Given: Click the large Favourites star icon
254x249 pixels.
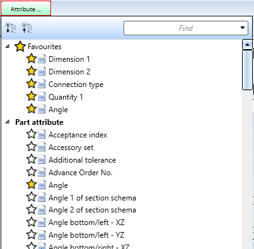Looking at the screenshot, I should point(20,47).
